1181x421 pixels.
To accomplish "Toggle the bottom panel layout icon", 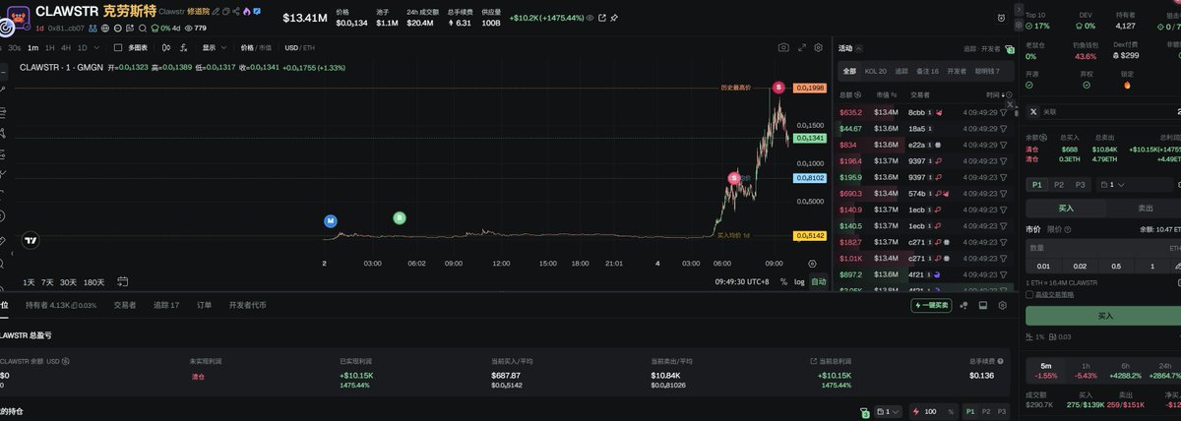I will tap(983, 305).
